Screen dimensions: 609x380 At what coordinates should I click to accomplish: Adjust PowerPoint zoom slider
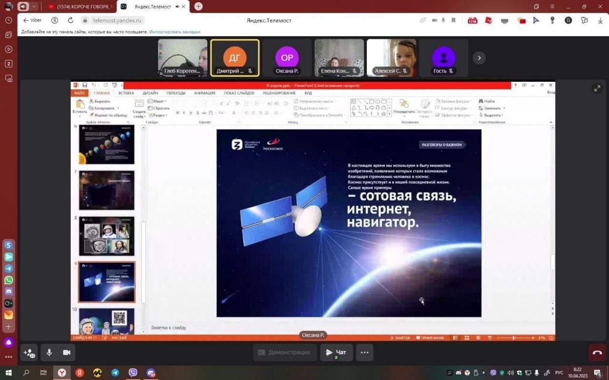point(514,338)
